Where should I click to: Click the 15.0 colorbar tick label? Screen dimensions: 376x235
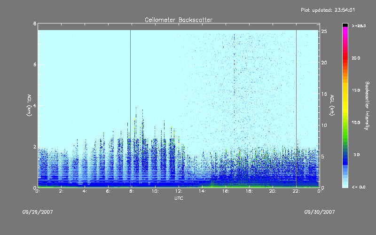pos(356,90)
